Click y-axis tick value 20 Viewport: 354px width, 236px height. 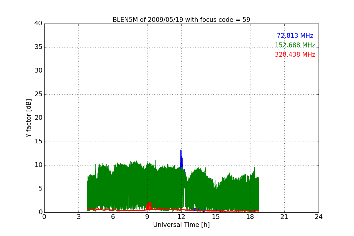pyautogui.click(x=38, y=118)
